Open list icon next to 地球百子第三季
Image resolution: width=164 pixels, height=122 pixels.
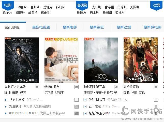pos(116,87)
